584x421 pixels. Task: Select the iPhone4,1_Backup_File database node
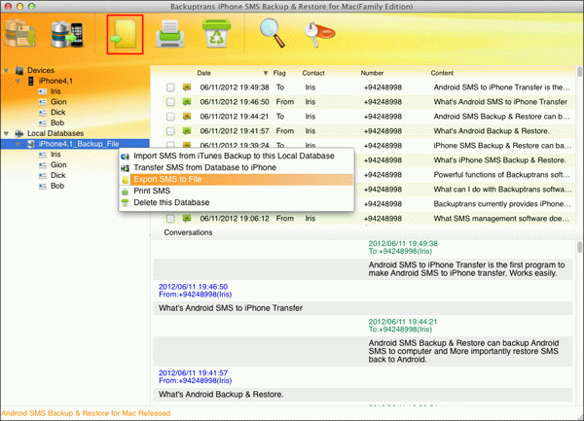tap(79, 144)
